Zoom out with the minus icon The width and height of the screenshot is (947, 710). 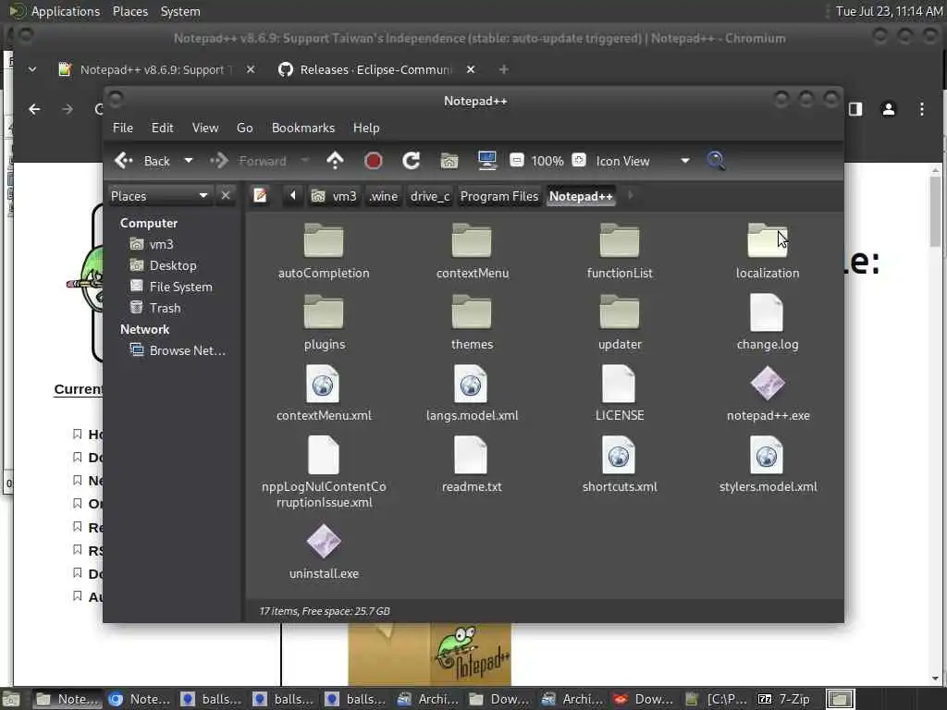point(516,160)
